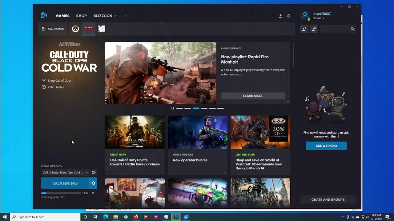The width and height of the screenshot is (394, 221).
Task: Click 'Use Call of Duty Points' headline
Action: pos(135,162)
